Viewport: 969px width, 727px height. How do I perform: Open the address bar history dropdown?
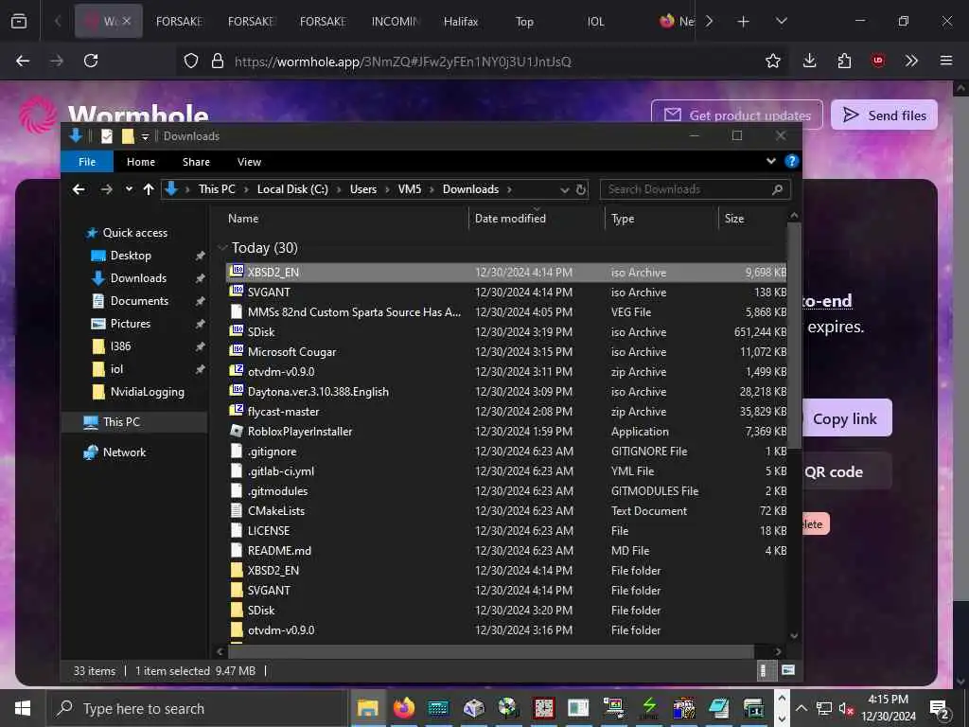click(x=564, y=189)
